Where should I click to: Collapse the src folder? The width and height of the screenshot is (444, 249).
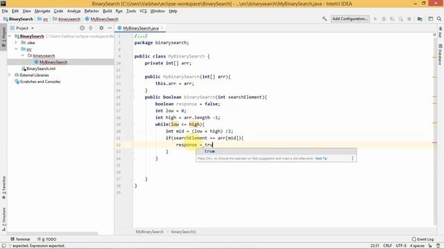(x=16, y=49)
